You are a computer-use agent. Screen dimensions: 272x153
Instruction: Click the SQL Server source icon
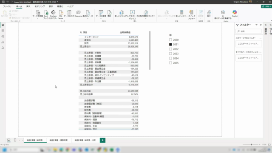click(61, 12)
